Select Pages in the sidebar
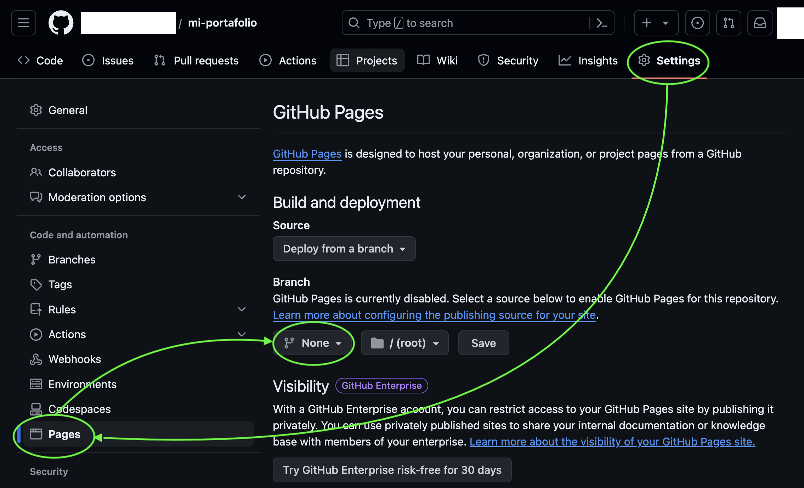804x488 pixels. tap(138, 434)
